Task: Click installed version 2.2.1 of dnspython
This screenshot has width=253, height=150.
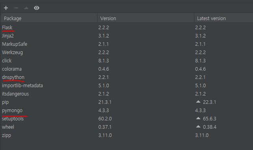Action: tap(103, 77)
